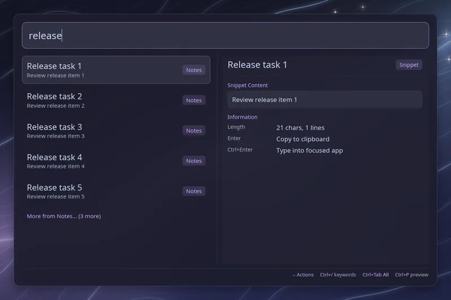Click Notes tag on Release task 5
The height and width of the screenshot is (300, 451).
(194, 191)
